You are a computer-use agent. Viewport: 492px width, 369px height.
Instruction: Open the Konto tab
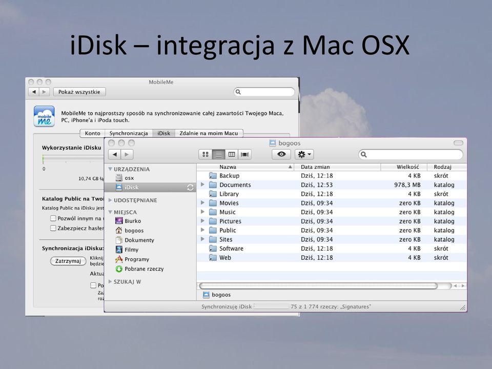[x=93, y=133]
